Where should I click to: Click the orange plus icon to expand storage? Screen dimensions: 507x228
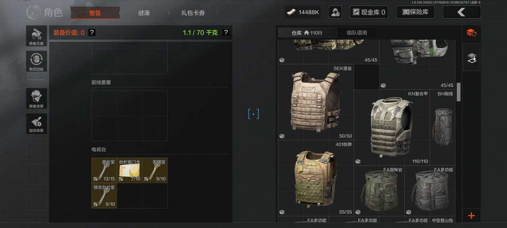click(x=471, y=216)
